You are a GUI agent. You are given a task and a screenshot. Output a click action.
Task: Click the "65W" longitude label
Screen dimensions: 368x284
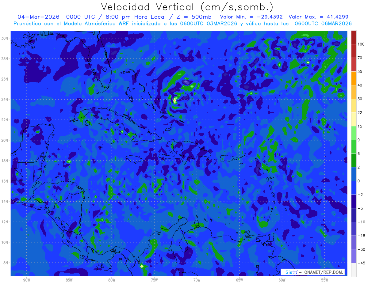click(240, 280)
